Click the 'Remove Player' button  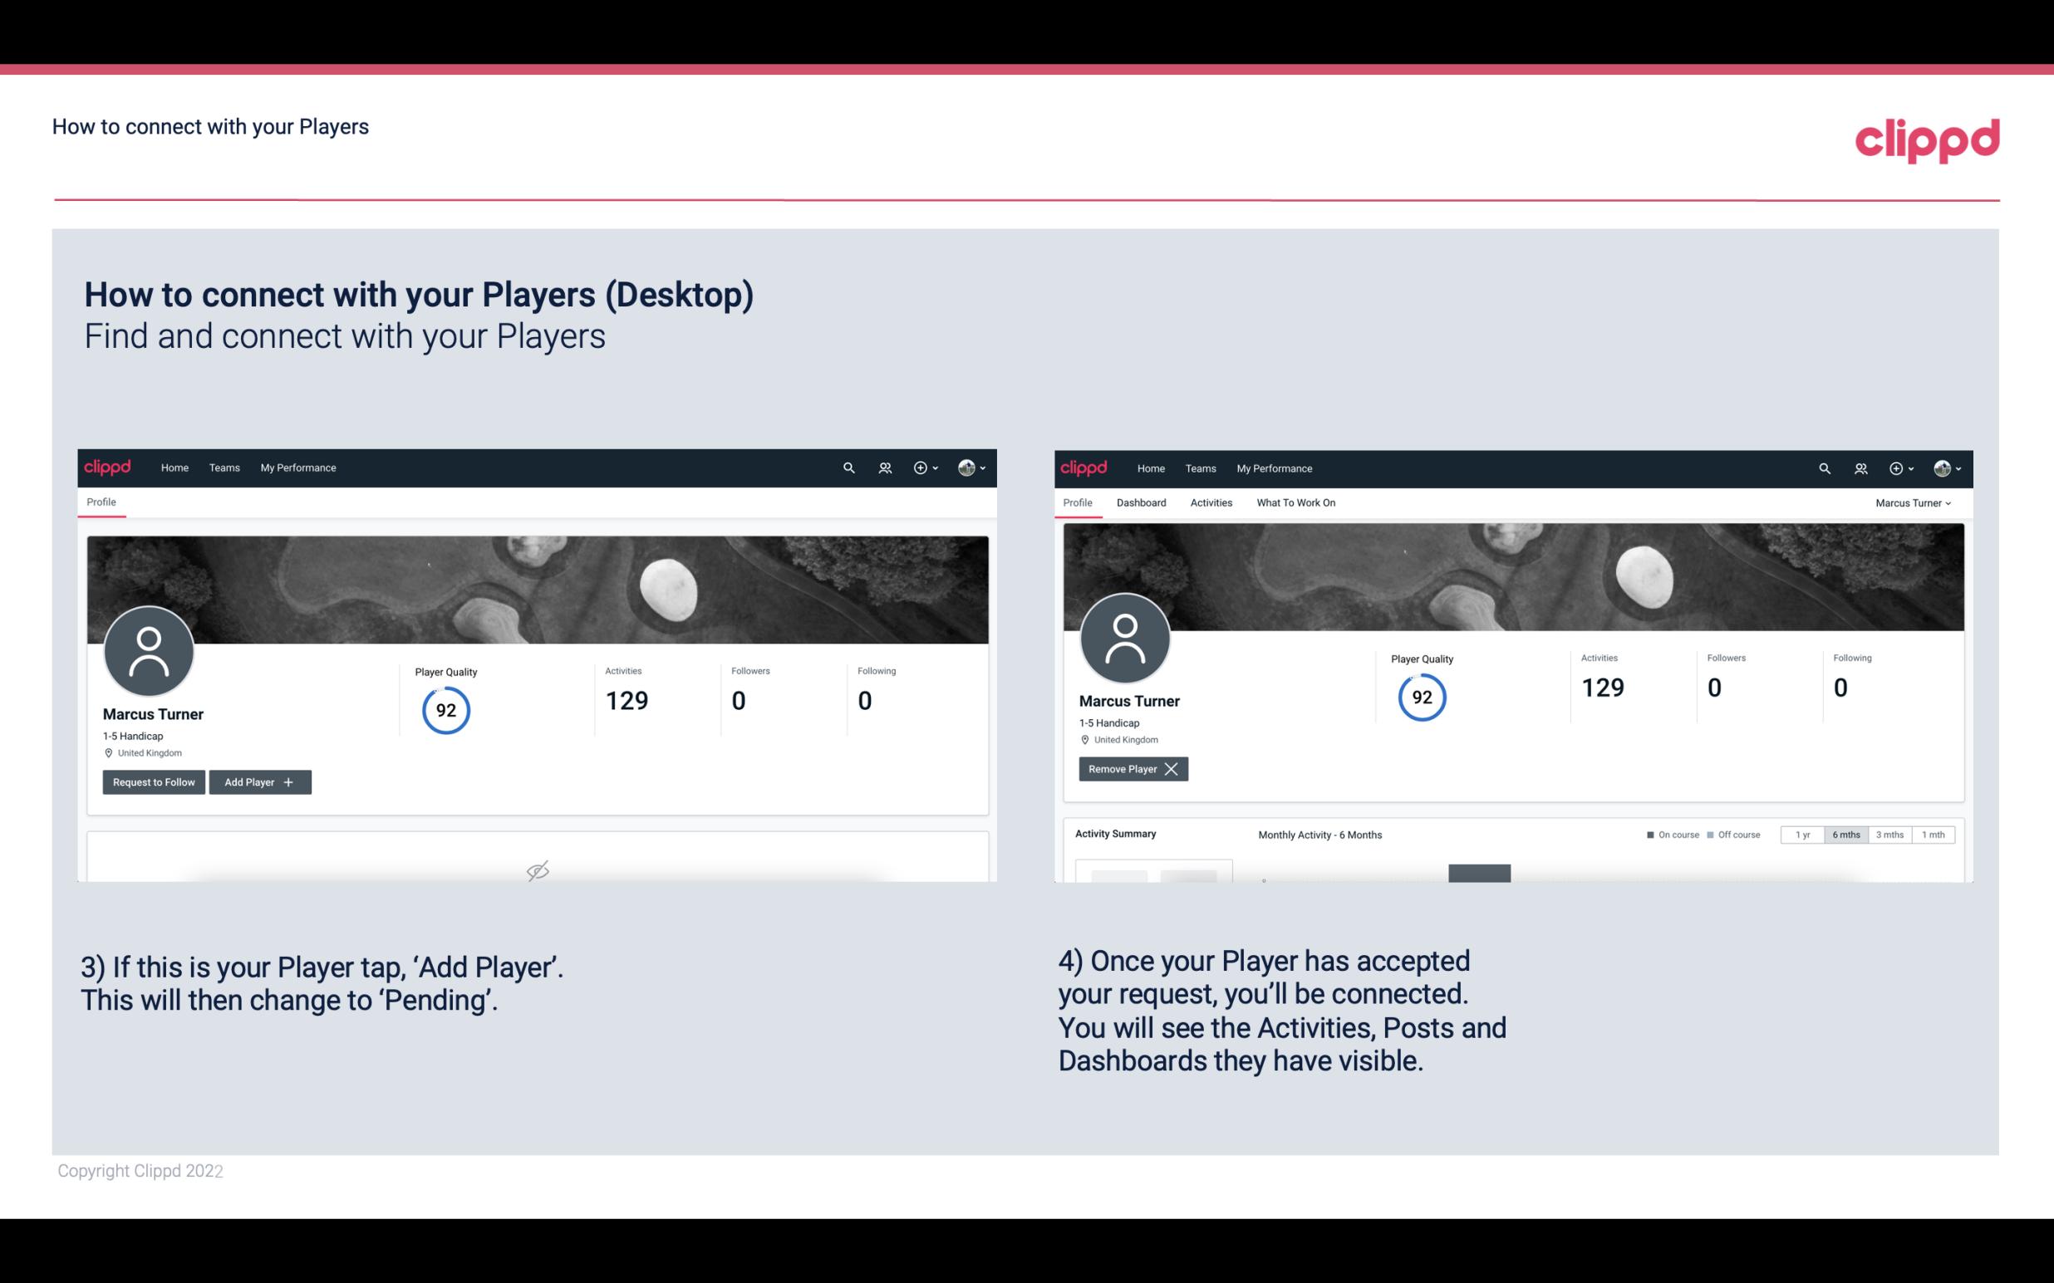pyautogui.click(x=1131, y=767)
